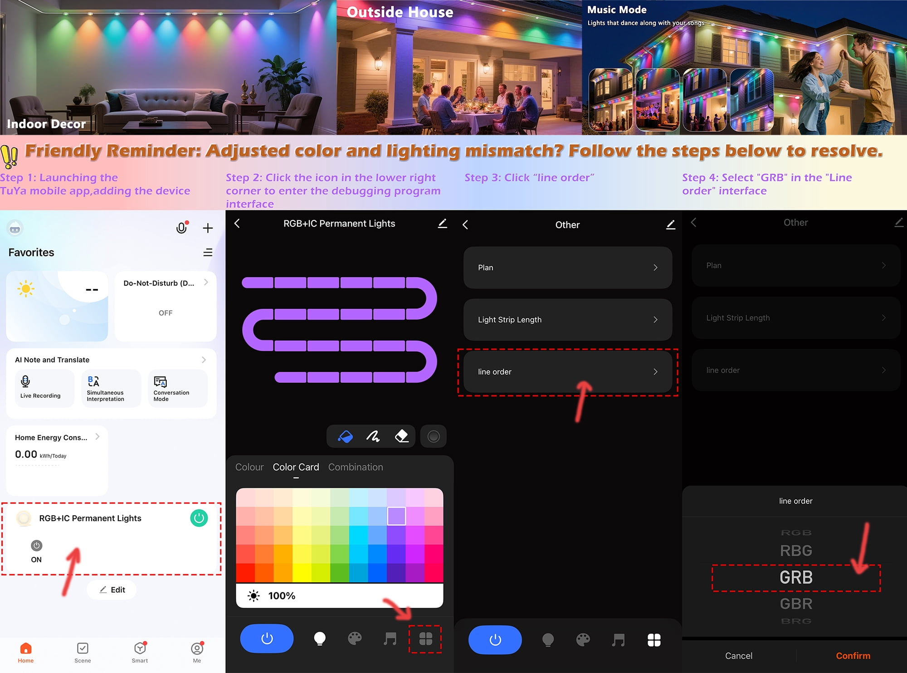This screenshot has width=907, height=673.
Task: Open the RGB+IC Permanent Lights device card
Action: click(111, 539)
